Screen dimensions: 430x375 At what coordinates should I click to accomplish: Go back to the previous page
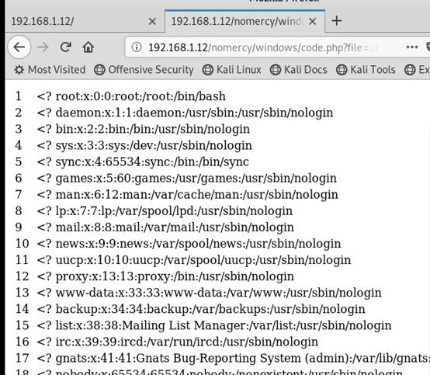[x=19, y=47]
